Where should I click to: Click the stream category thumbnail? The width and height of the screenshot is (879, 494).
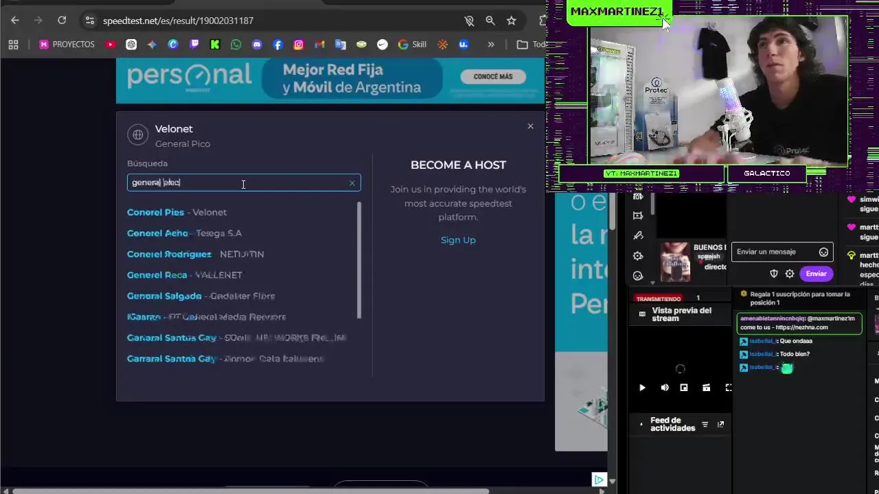[675, 262]
